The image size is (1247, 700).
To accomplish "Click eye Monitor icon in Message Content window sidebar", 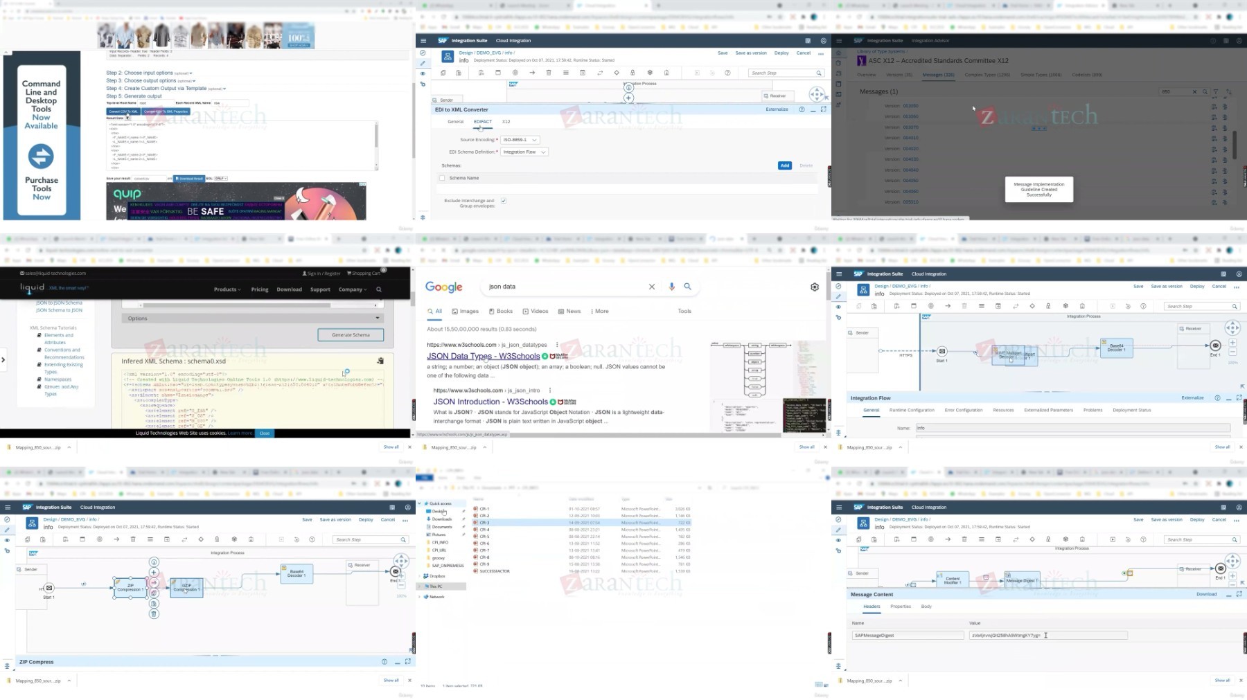I will click(838, 540).
